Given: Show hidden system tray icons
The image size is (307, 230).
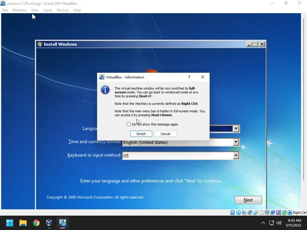Looking at the screenshot, I should 263,223.
